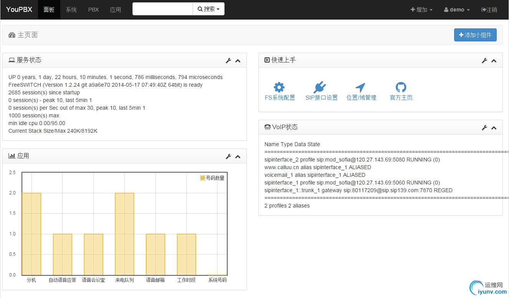Click the search input field
This screenshot has height=298, width=509.
click(162, 9)
